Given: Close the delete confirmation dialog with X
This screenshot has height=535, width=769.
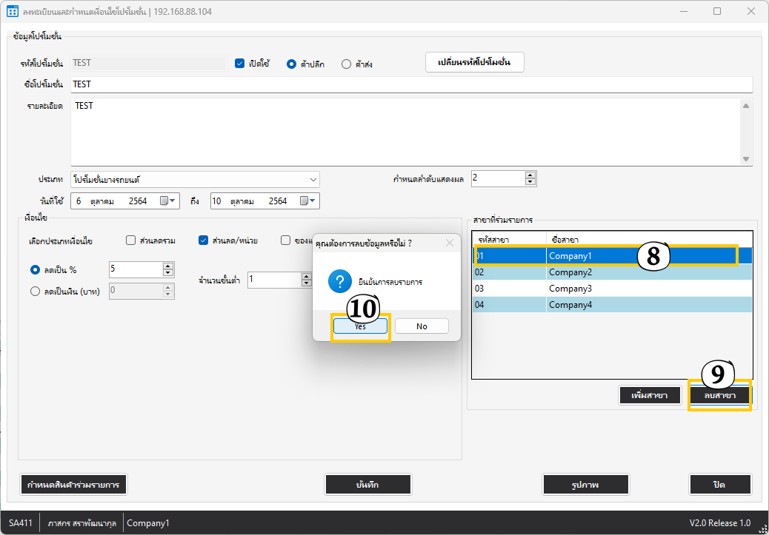Looking at the screenshot, I should 449,242.
